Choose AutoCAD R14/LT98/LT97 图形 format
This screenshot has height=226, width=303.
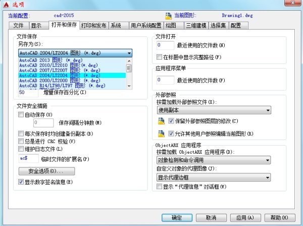(72, 85)
